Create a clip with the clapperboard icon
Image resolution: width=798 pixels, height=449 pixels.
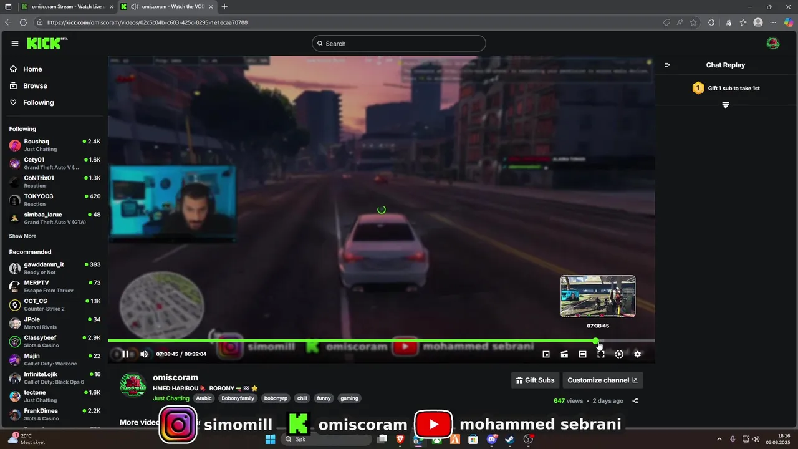[x=564, y=354]
